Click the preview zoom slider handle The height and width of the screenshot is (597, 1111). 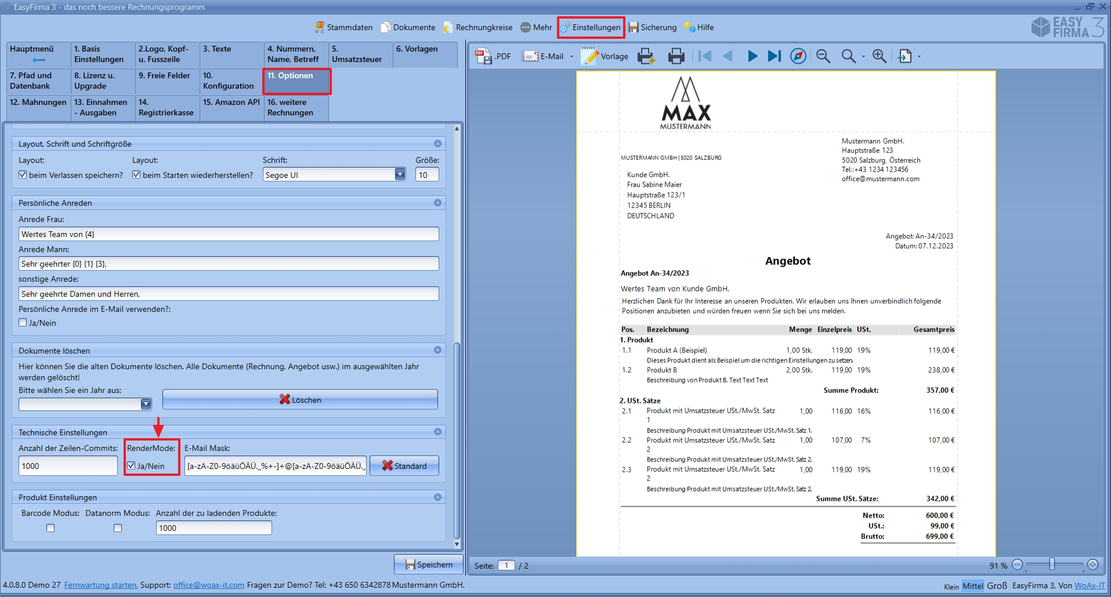pyautogui.click(x=1051, y=564)
